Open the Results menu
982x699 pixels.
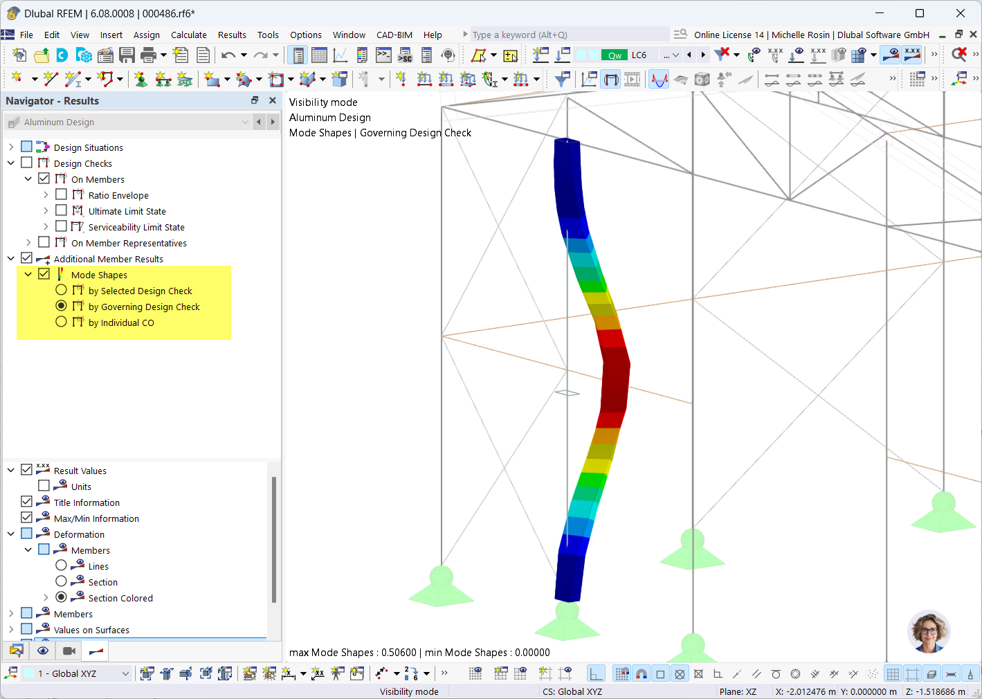pos(232,35)
